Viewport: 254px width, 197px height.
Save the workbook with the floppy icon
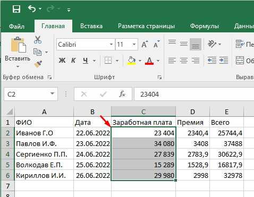16,8
